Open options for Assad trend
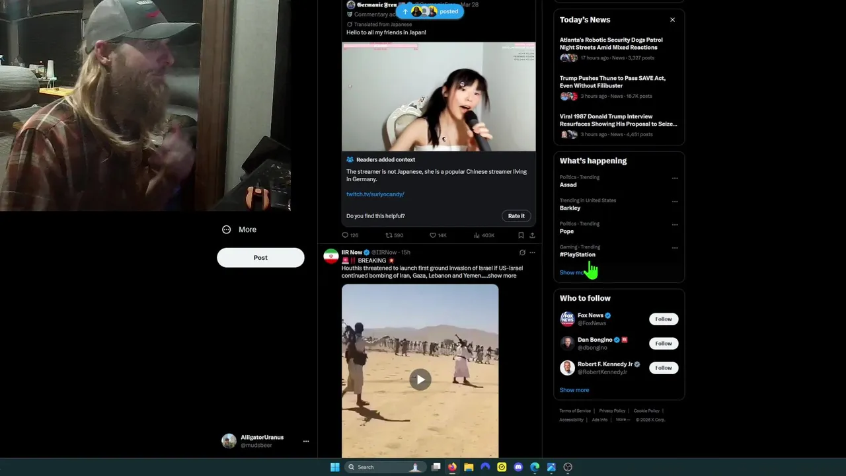The width and height of the screenshot is (846, 476). (x=674, y=178)
